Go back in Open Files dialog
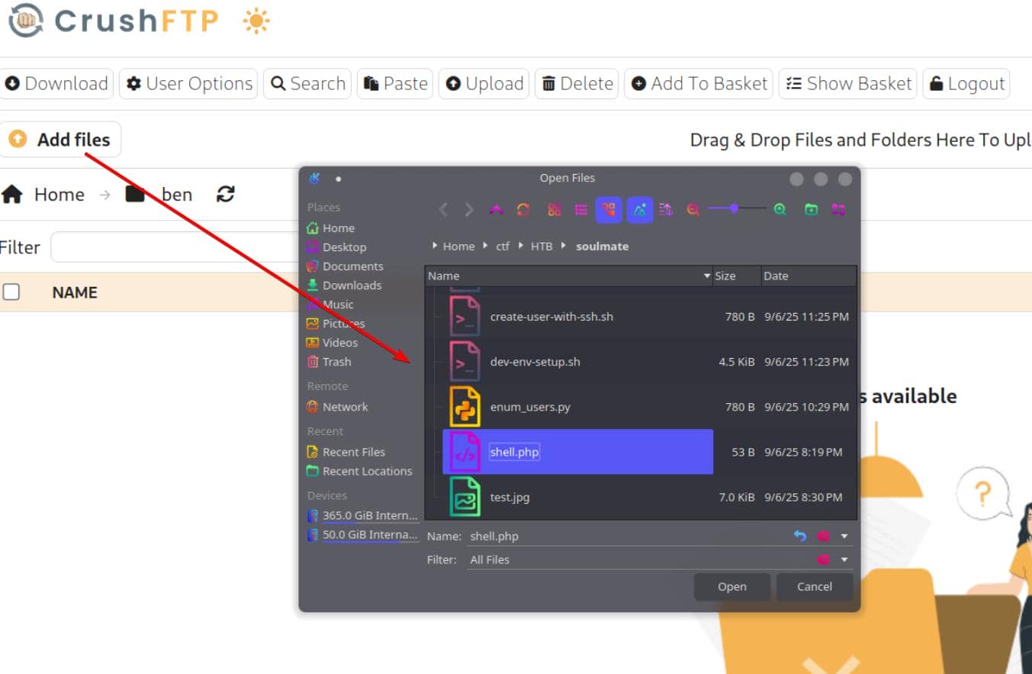Viewport: 1032px width, 674px height. point(443,209)
